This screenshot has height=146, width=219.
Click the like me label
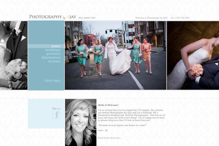(57, 108)
